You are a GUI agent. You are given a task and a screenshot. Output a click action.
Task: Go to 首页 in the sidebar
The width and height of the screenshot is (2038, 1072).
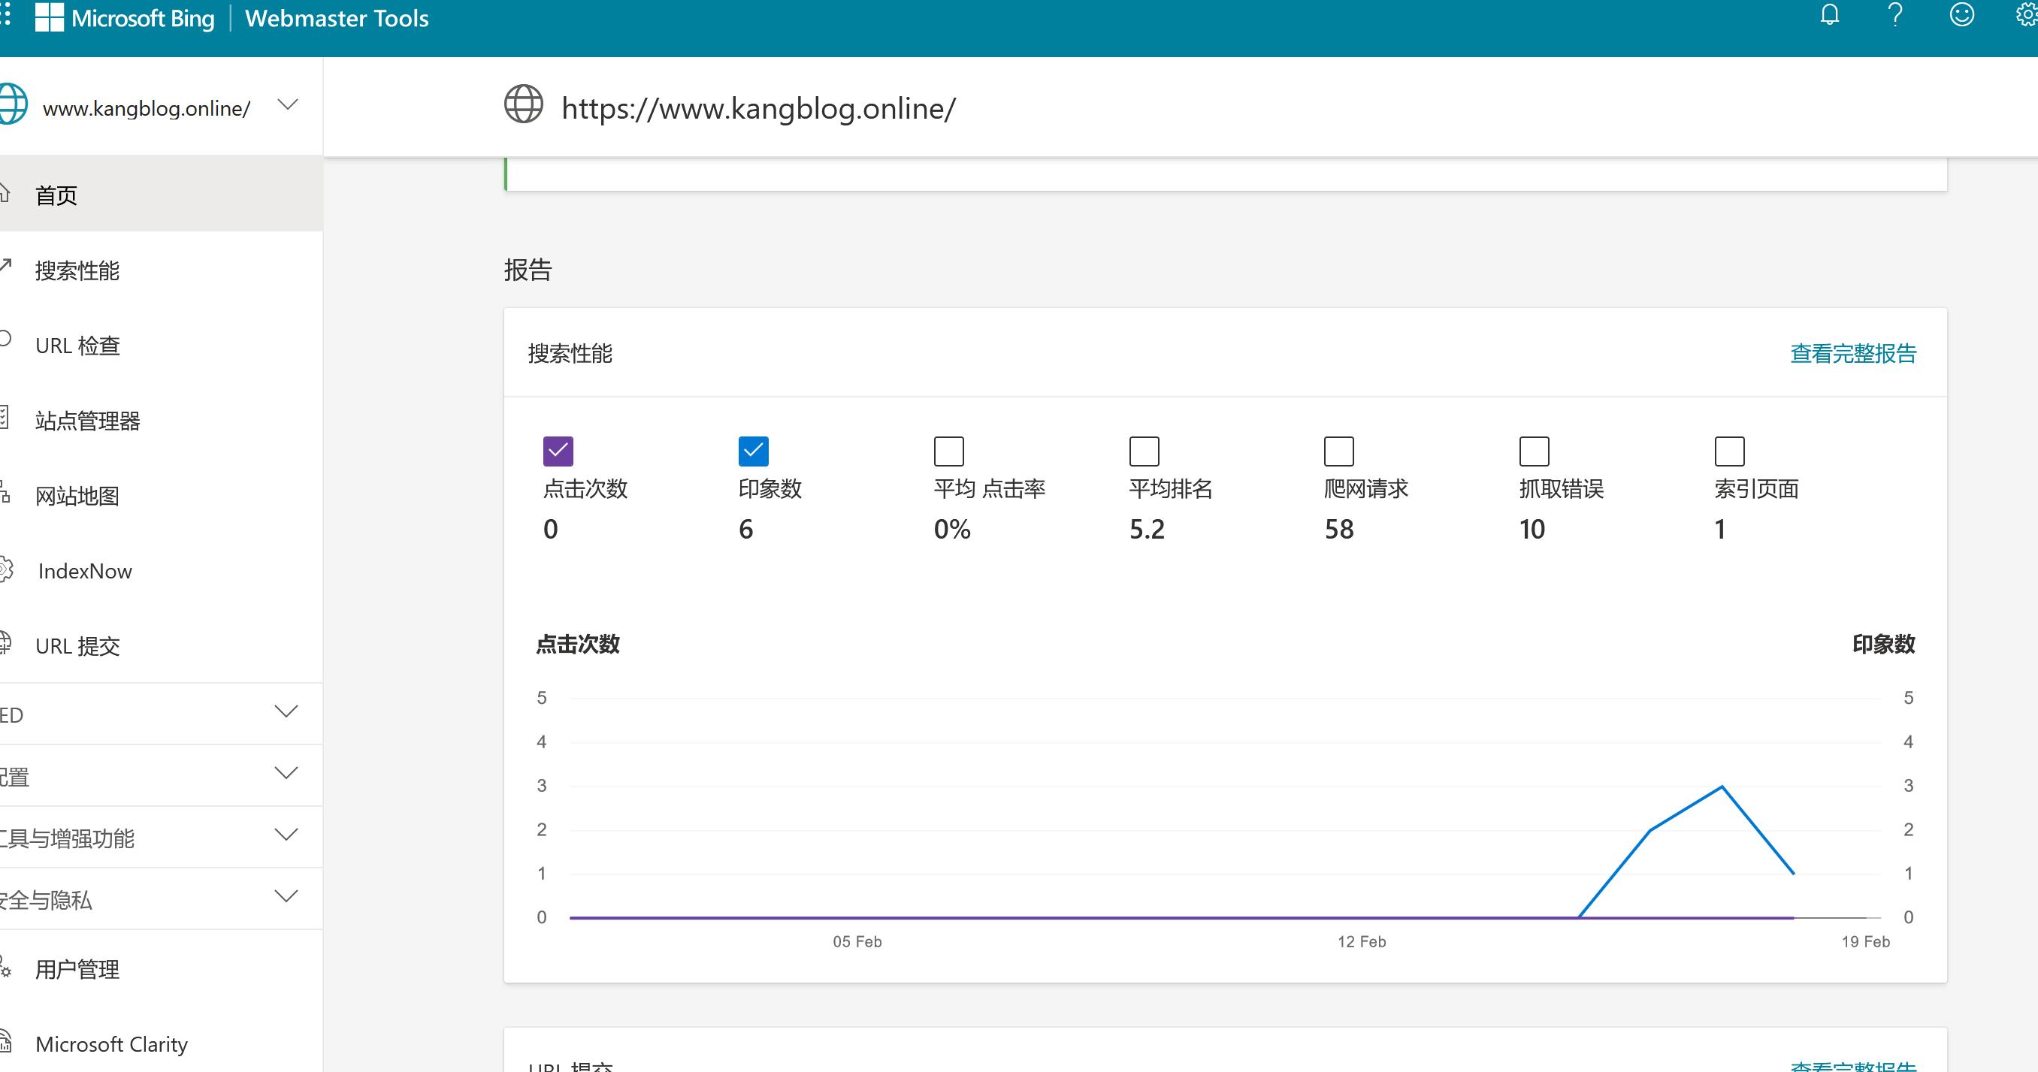tap(162, 194)
